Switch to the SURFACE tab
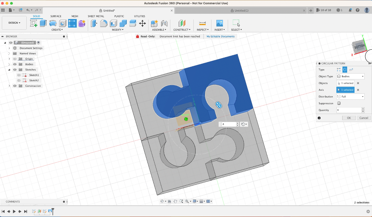The width and height of the screenshot is (372, 217). pyautogui.click(x=56, y=16)
